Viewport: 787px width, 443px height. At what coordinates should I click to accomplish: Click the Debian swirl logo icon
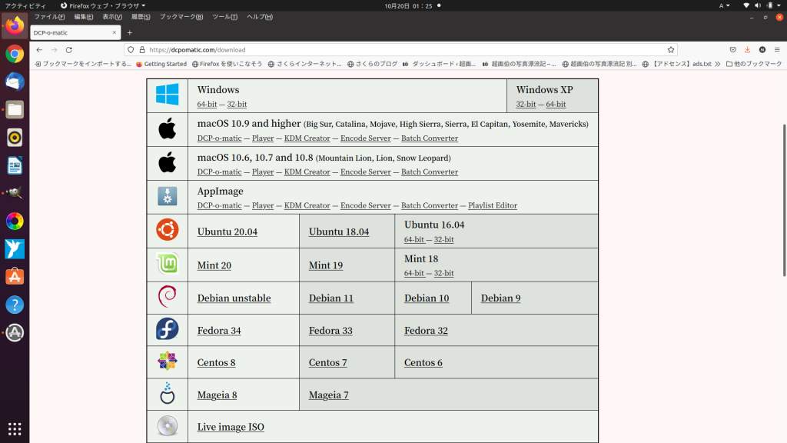tap(167, 296)
